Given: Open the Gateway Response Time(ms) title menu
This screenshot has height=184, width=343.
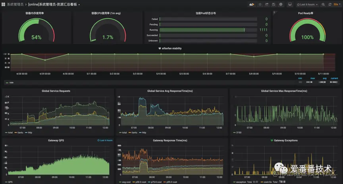Looking at the screenshot, I should pos(170,140).
